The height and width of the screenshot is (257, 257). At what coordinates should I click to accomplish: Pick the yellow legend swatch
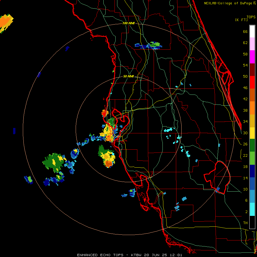tap(252, 133)
